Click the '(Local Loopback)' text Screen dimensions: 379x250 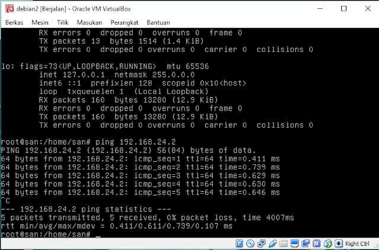tap(171, 92)
